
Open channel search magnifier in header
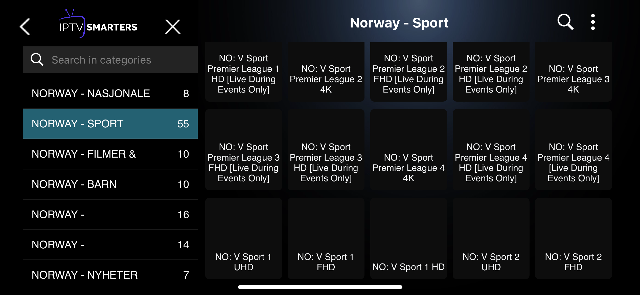point(565,22)
